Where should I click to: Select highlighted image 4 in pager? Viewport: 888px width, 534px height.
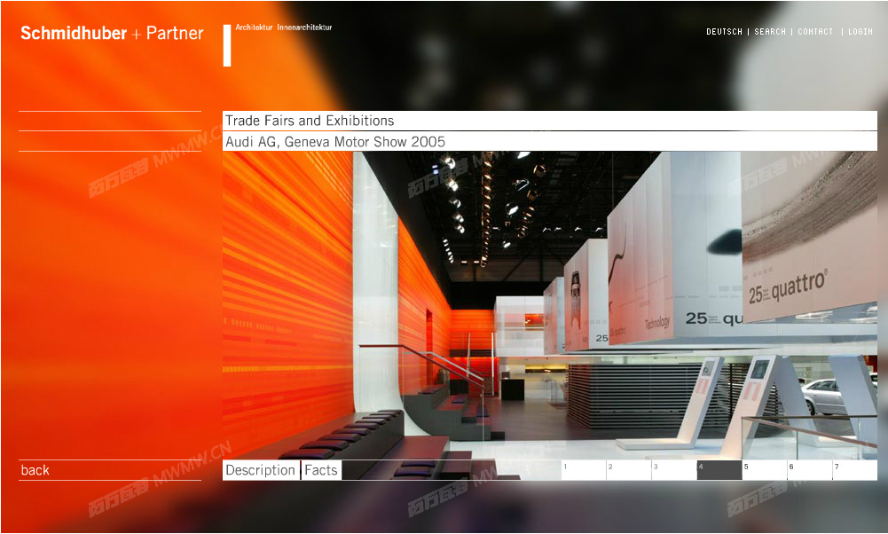pyautogui.click(x=719, y=470)
